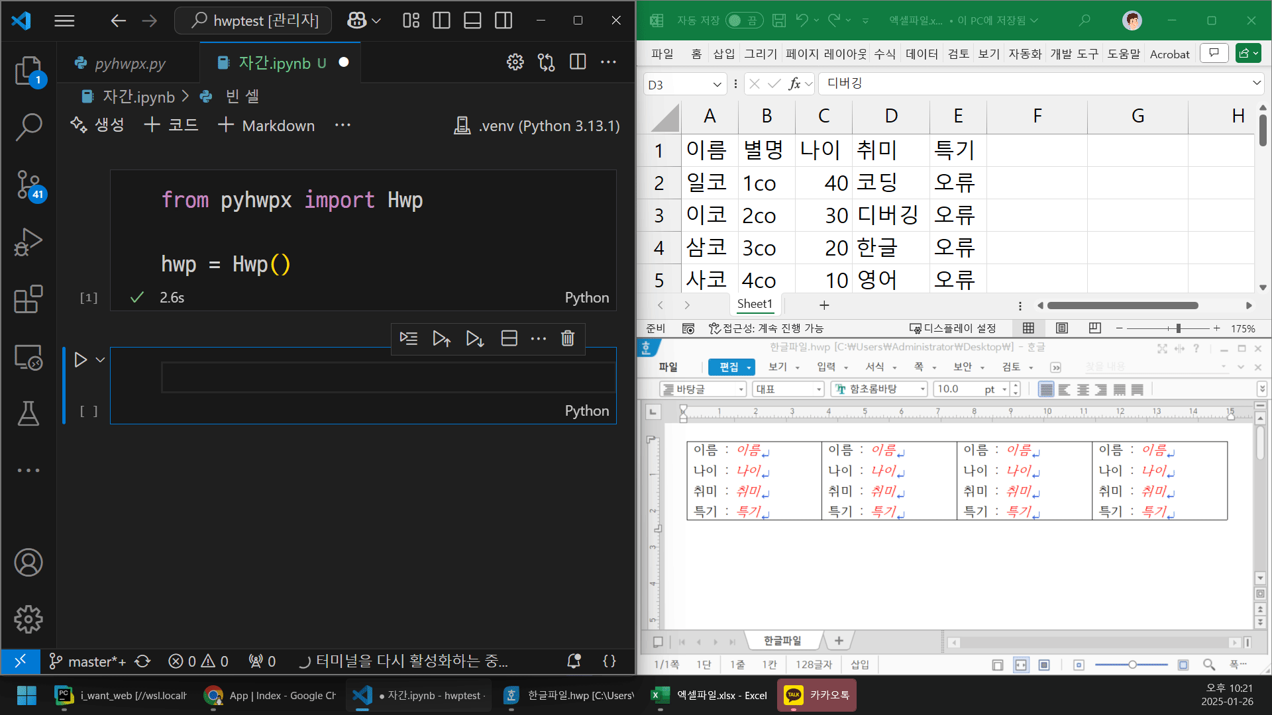Viewport: 1272px width, 715px height.
Task: Toggle VS Code secondary side bar
Action: (x=503, y=21)
